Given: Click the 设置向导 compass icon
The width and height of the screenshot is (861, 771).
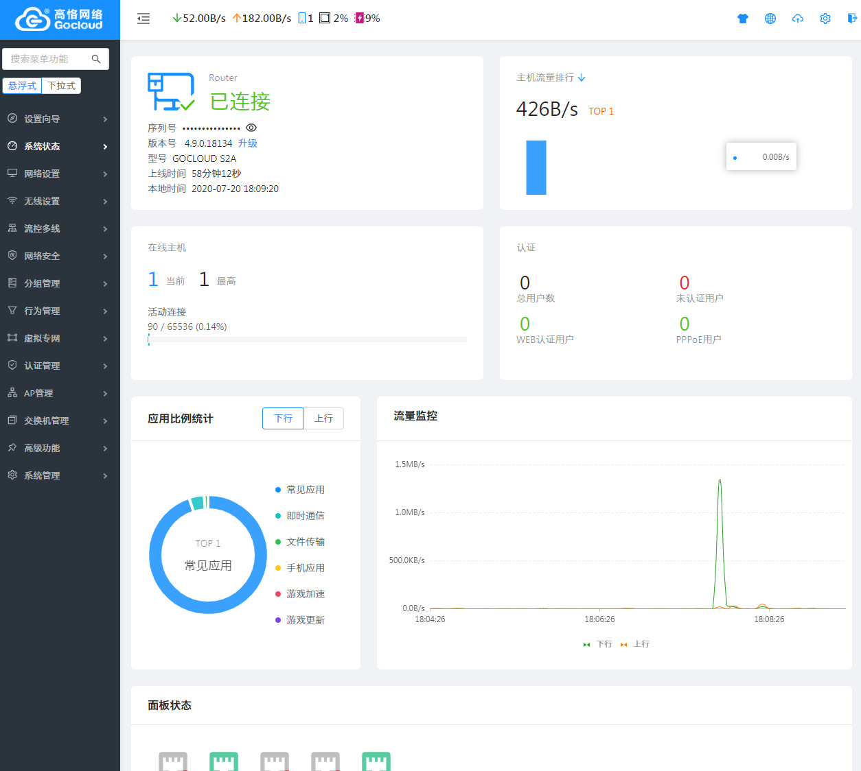Looking at the screenshot, I should click(12, 118).
